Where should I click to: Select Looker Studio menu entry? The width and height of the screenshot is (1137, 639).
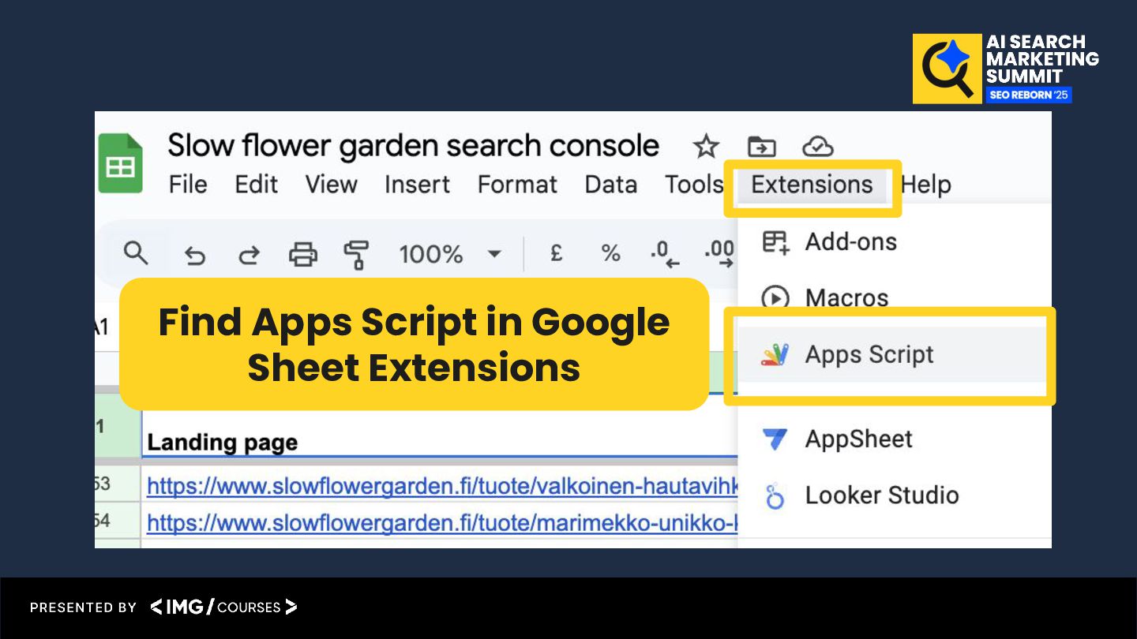click(881, 495)
